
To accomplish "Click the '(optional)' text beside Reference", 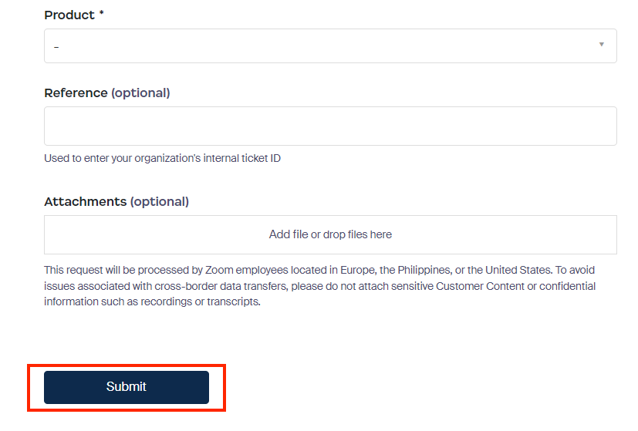I will 140,93.
